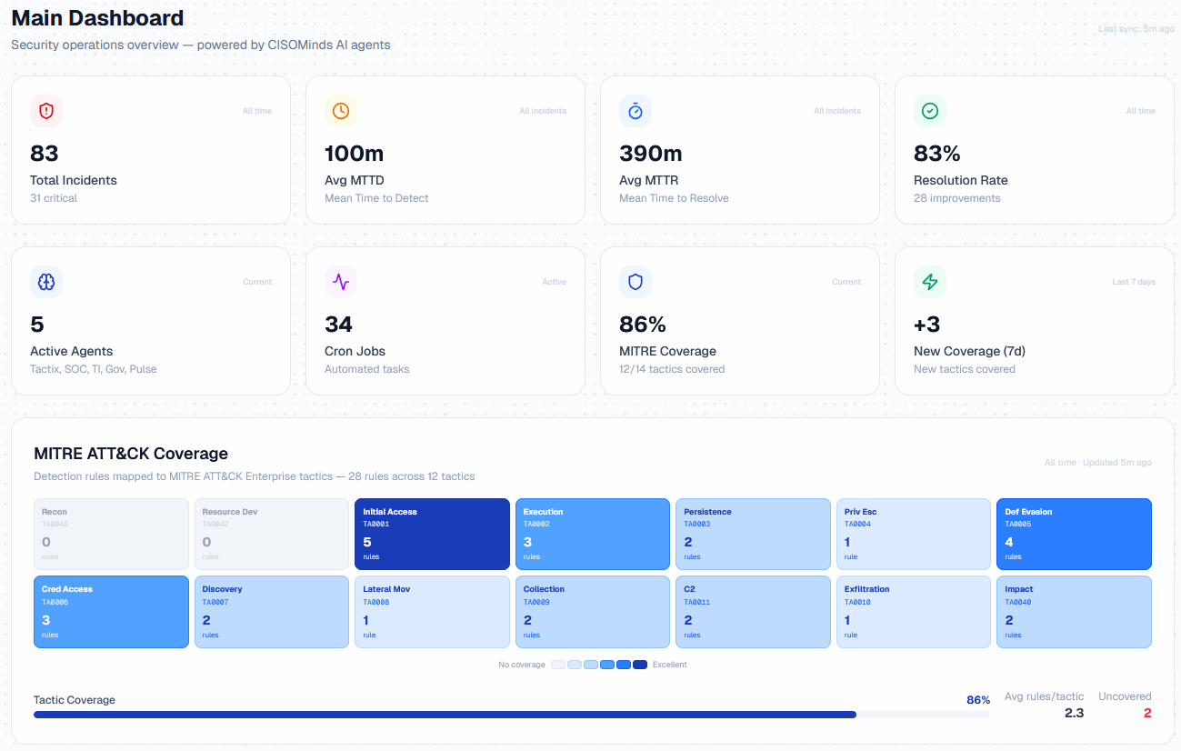The height and width of the screenshot is (751, 1181).
Task: Select the New Coverage lightning bolt icon
Action: tap(930, 282)
